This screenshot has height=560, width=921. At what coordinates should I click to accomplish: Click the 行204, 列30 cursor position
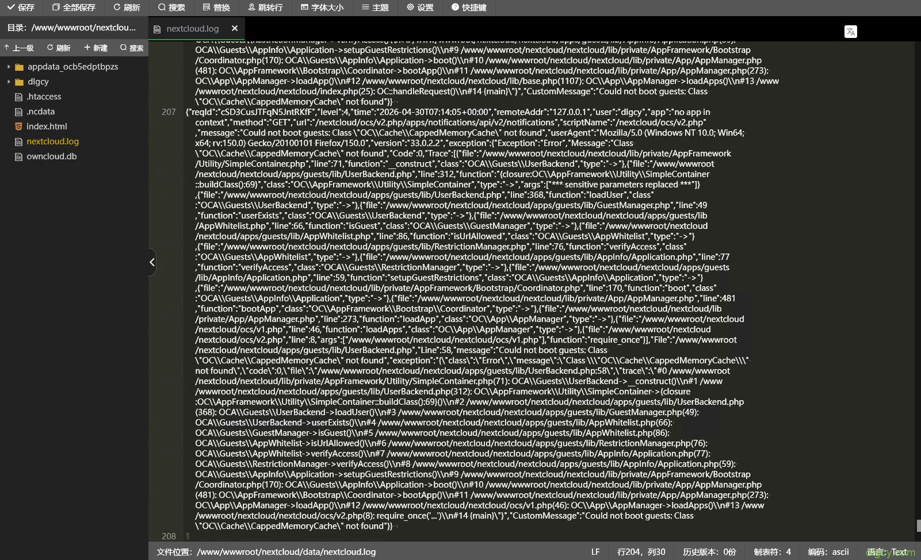[x=641, y=552]
